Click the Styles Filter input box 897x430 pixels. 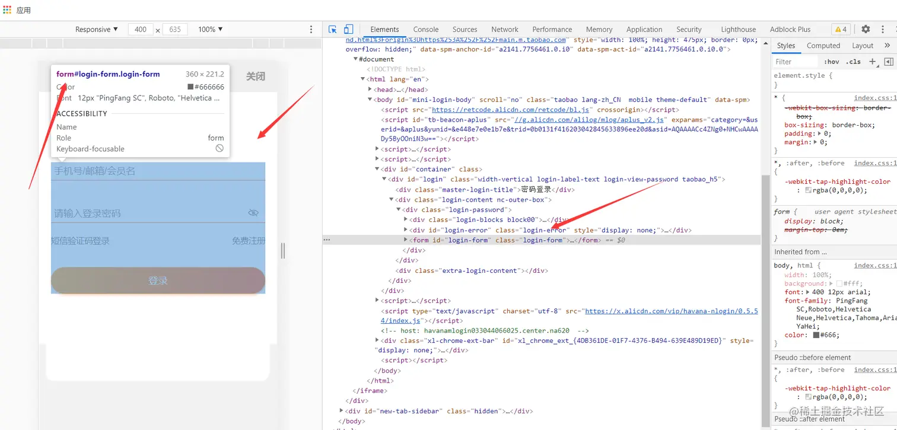coord(795,62)
